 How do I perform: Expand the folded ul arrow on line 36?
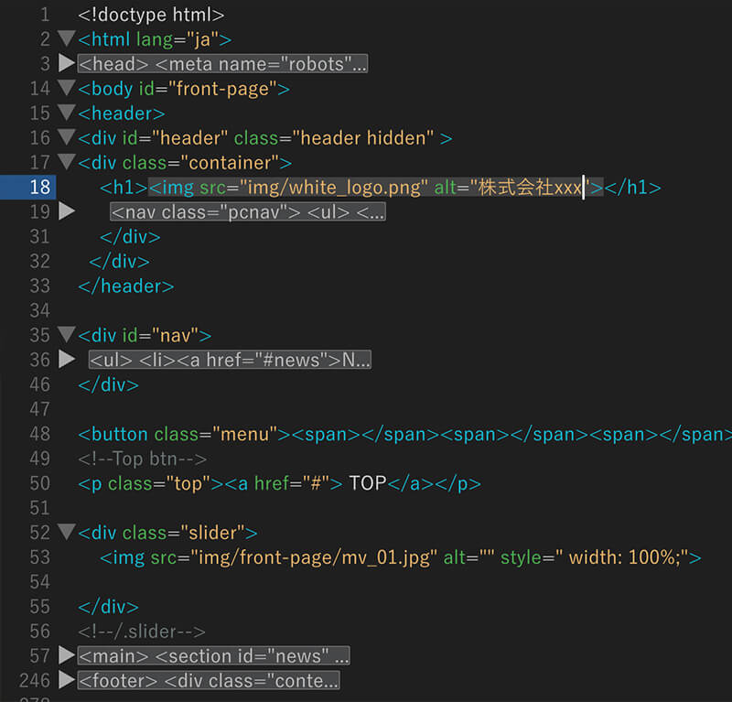pos(66,360)
